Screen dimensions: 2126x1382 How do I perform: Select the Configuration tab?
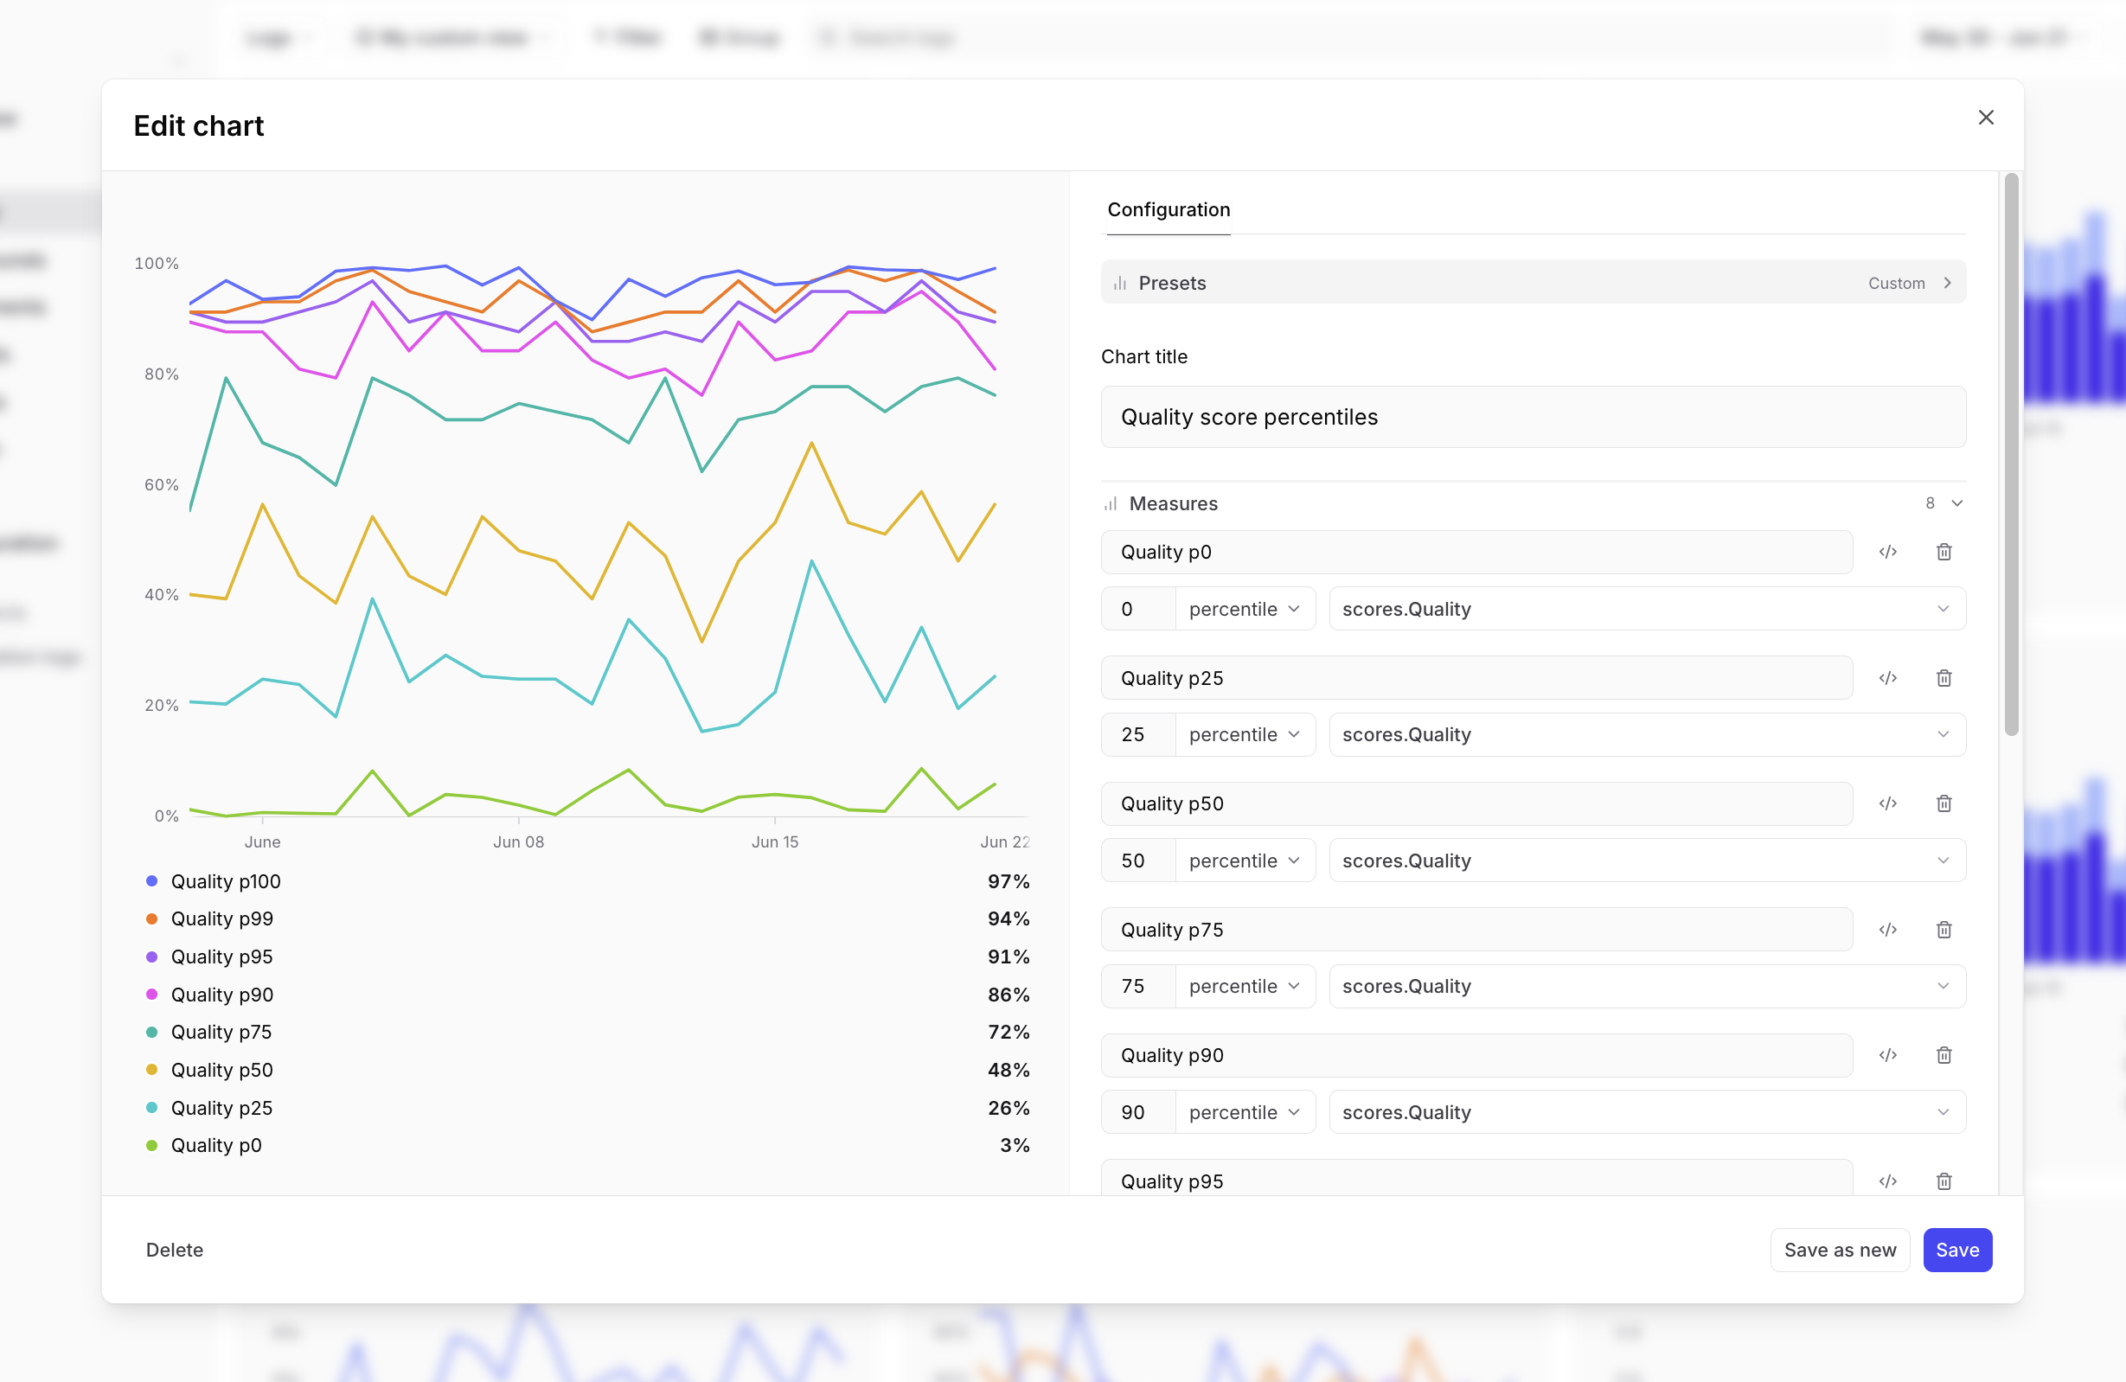coord(1169,210)
